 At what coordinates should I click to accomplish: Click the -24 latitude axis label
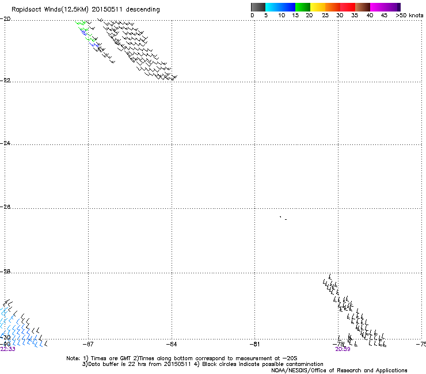point(5,143)
